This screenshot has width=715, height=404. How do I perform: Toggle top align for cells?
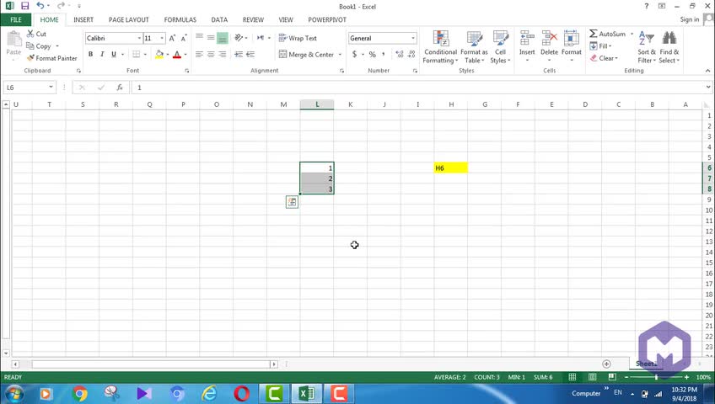tap(199, 38)
